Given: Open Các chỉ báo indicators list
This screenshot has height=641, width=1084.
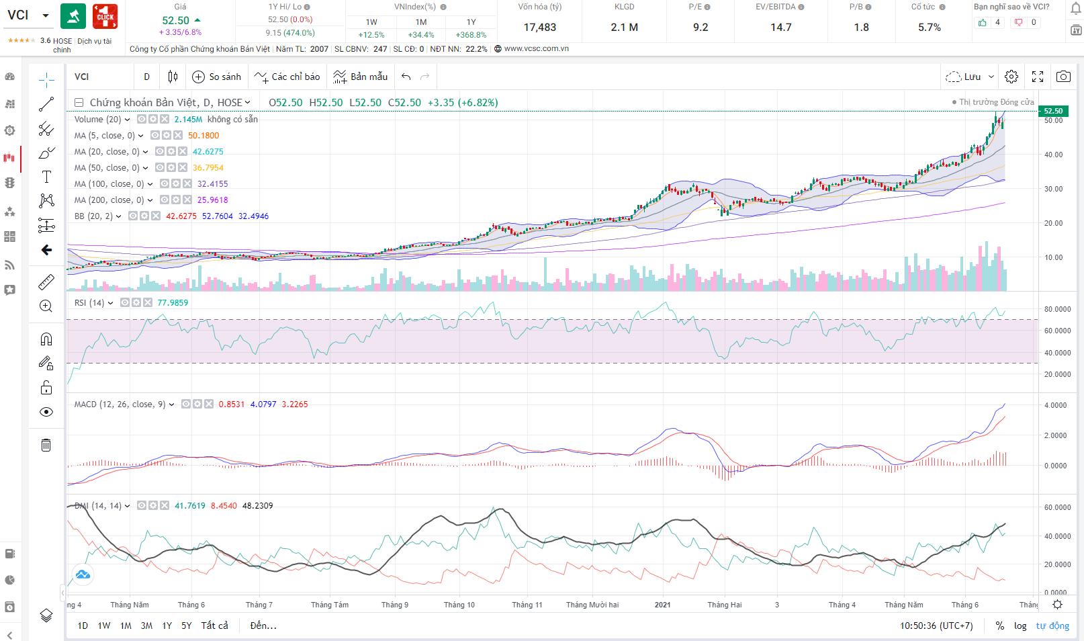Looking at the screenshot, I should point(287,77).
